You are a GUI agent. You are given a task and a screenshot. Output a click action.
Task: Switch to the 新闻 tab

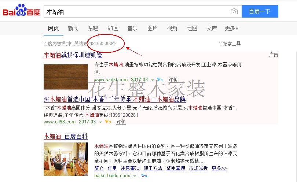coord(73,28)
